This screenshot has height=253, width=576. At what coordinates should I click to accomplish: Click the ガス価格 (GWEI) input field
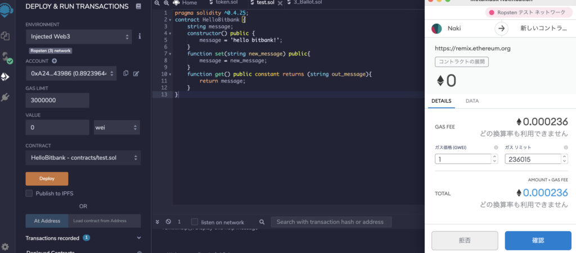click(x=463, y=159)
